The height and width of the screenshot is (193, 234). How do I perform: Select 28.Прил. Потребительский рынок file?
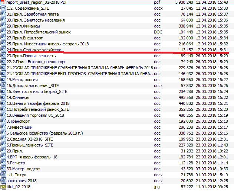click(x=38, y=32)
